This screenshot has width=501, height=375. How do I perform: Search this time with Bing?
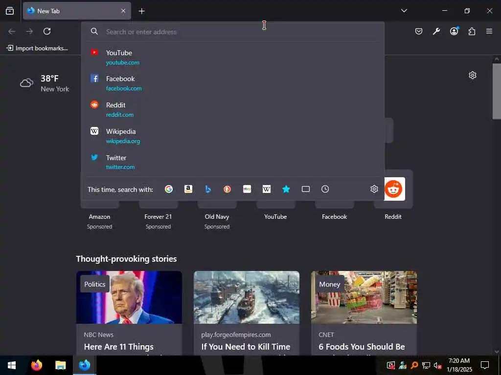tap(208, 189)
